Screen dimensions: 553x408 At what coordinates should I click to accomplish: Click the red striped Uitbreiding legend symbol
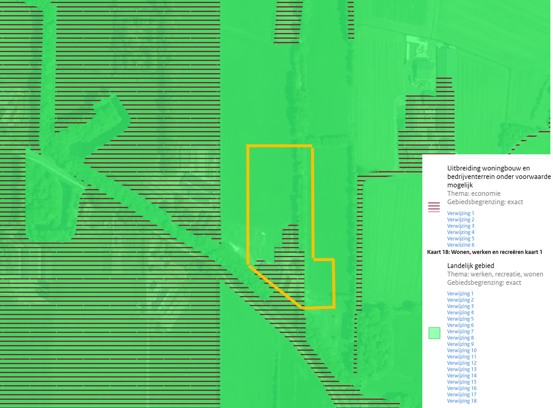click(x=434, y=207)
